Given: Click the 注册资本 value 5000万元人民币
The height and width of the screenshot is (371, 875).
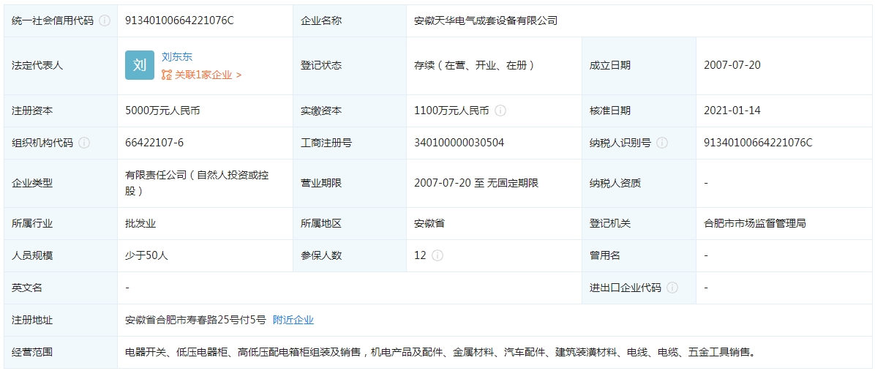Looking at the screenshot, I should click(162, 110).
